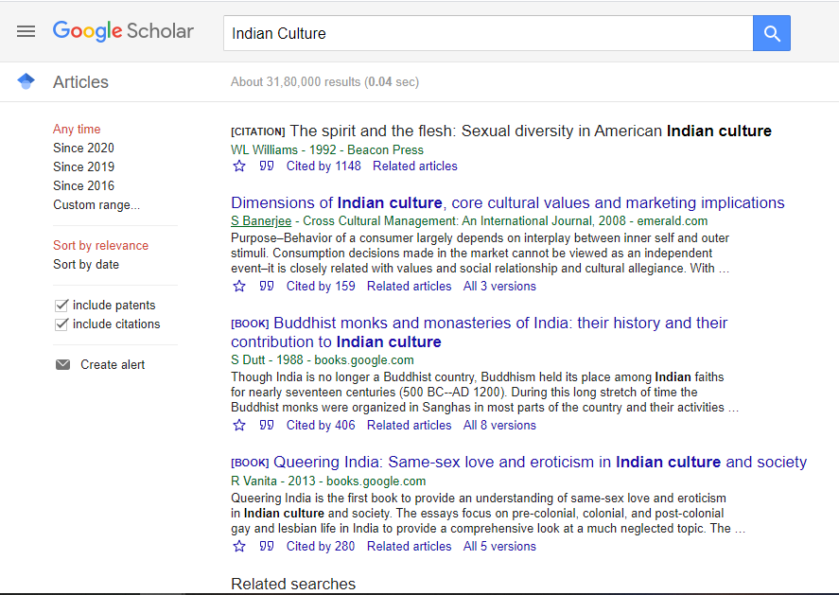The image size is (839, 595).
Task: Open Cited by 406 link
Action: coord(321,426)
